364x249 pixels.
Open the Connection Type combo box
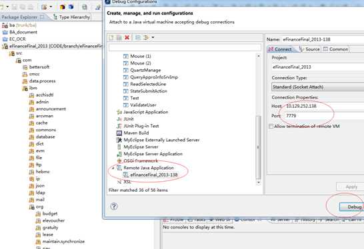pyautogui.click(x=318, y=87)
